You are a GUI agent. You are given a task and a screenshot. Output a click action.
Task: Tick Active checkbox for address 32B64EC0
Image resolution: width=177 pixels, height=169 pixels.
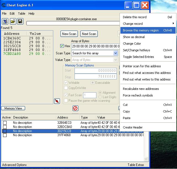[x=5, y=123]
